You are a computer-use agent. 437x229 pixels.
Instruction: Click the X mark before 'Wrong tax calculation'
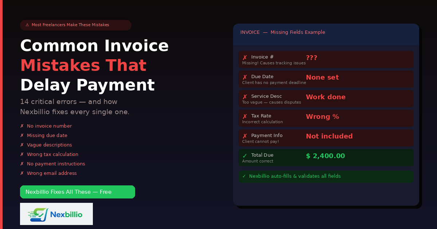tap(22, 154)
